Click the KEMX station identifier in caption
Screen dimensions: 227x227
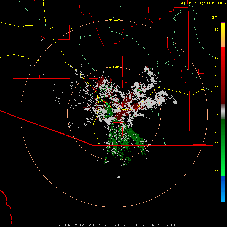[136, 225]
